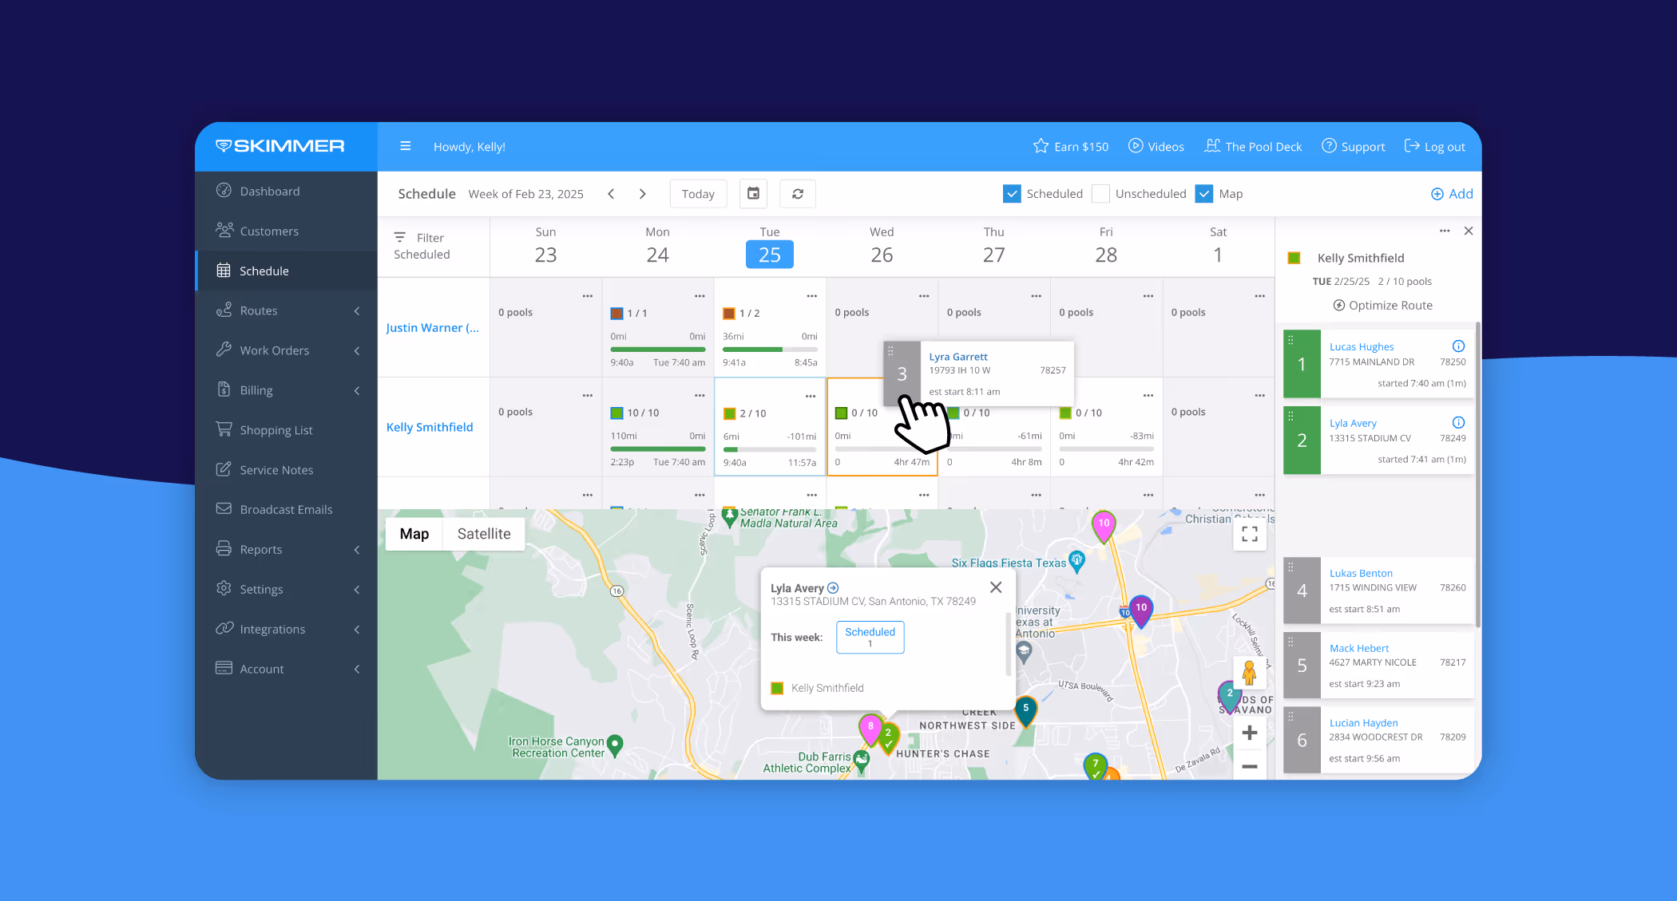Screen dimensions: 1677x901
Task: Open The Pool Deck link
Action: [1253, 146]
